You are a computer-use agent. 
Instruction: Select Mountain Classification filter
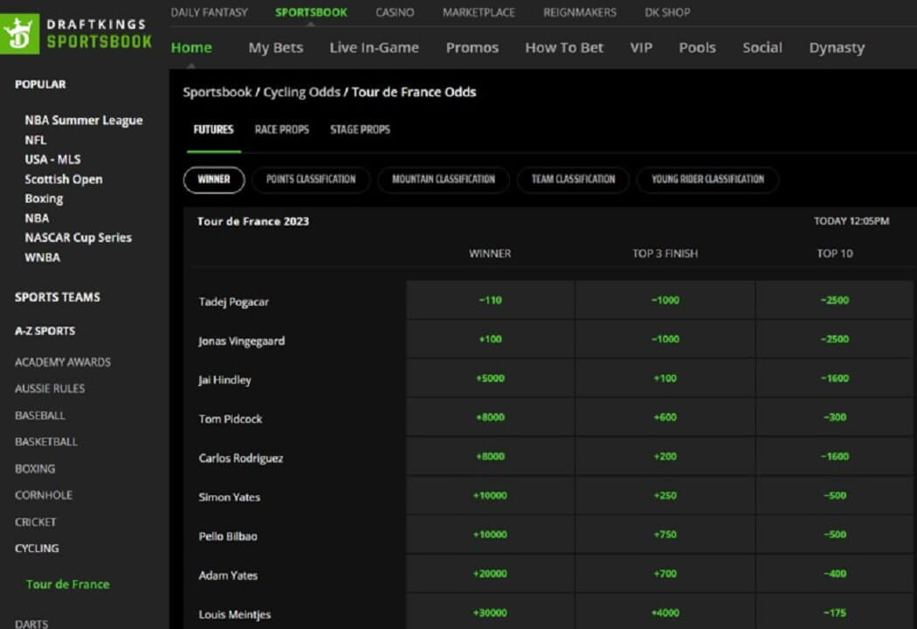(x=444, y=179)
